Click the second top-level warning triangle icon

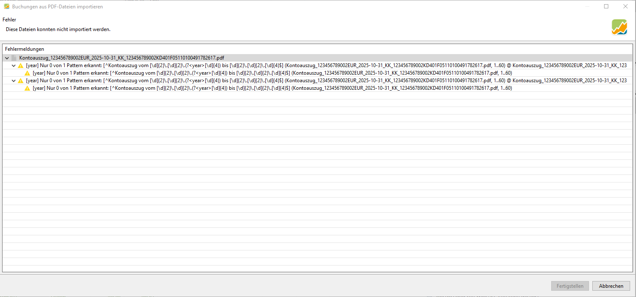[21, 81]
